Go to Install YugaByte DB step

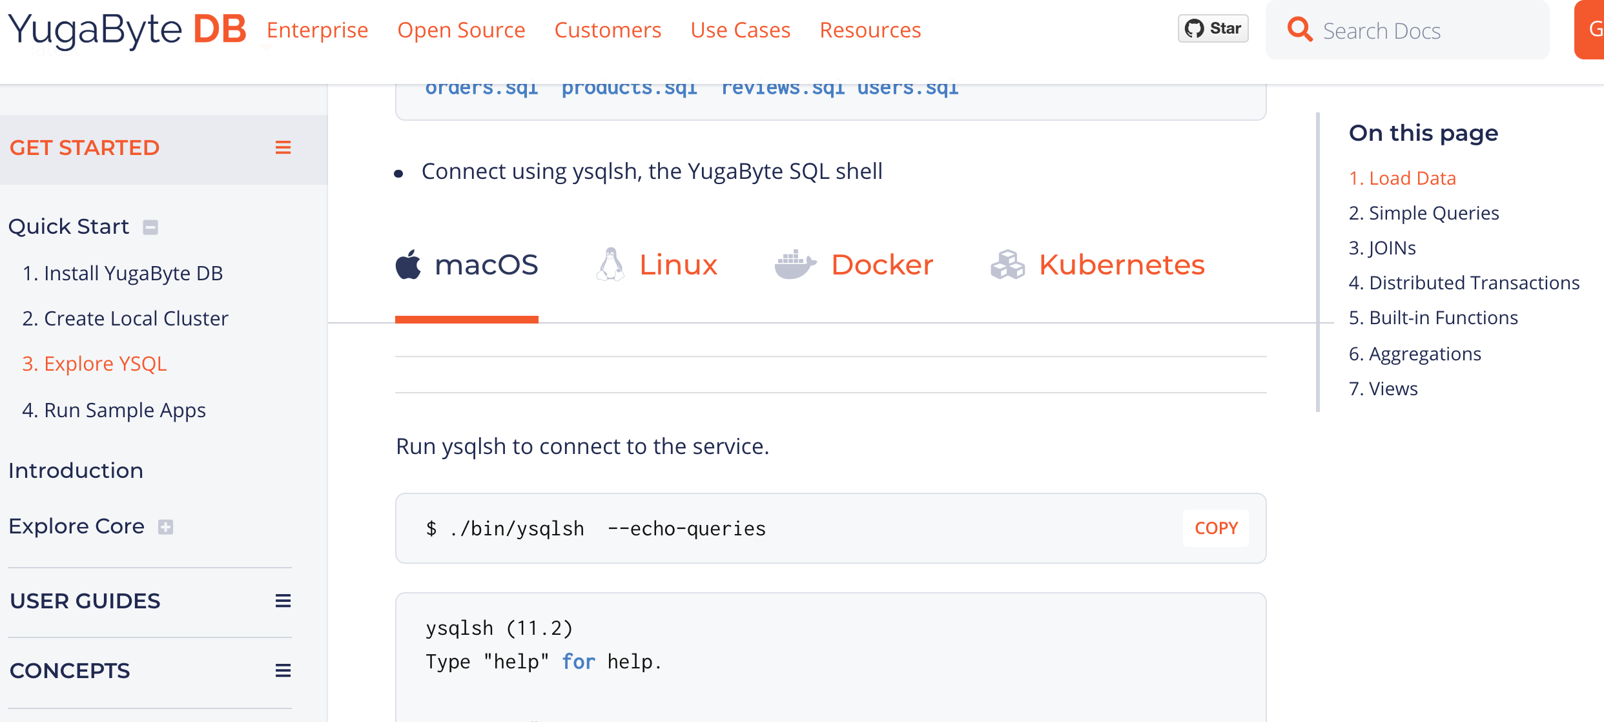(123, 273)
